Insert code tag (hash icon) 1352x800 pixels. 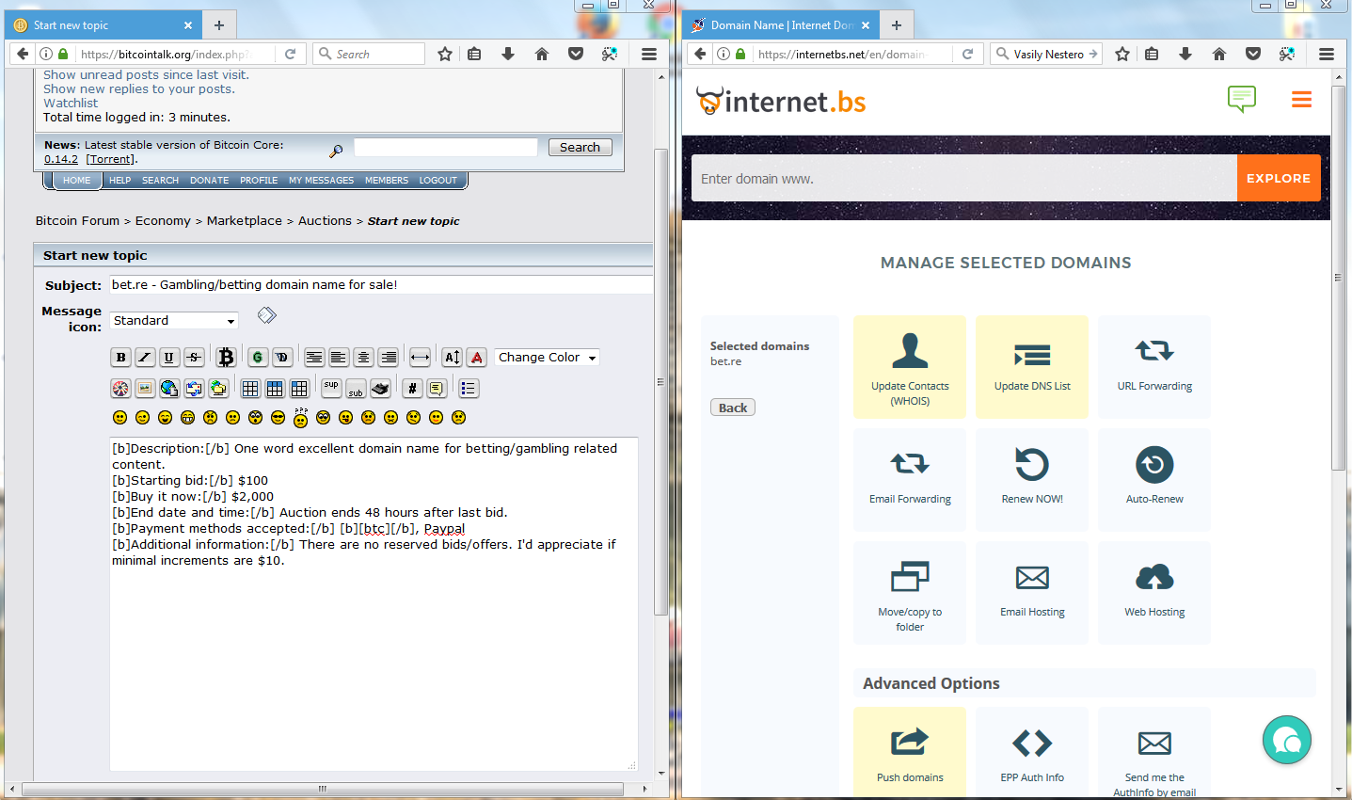[412, 388]
